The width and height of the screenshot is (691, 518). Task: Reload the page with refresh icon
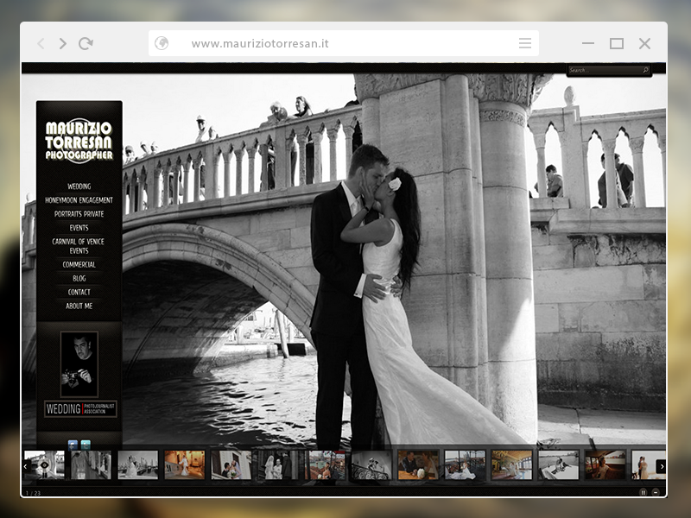86,44
